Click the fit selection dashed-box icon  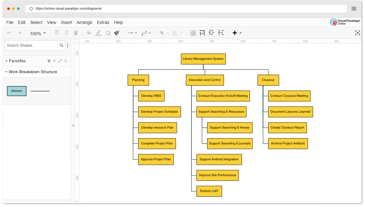[193, 33]
